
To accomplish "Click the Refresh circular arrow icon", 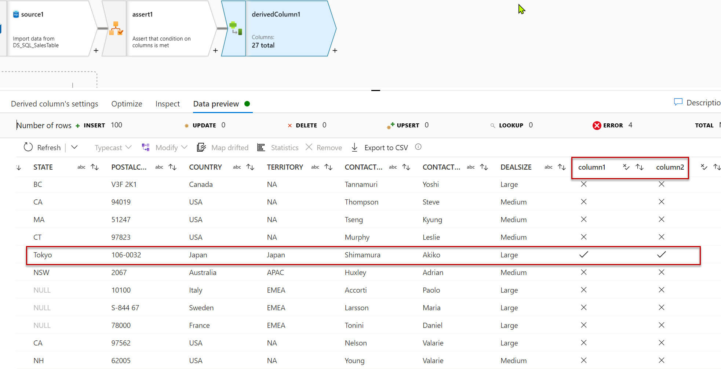I will click(x=28, y=147).
